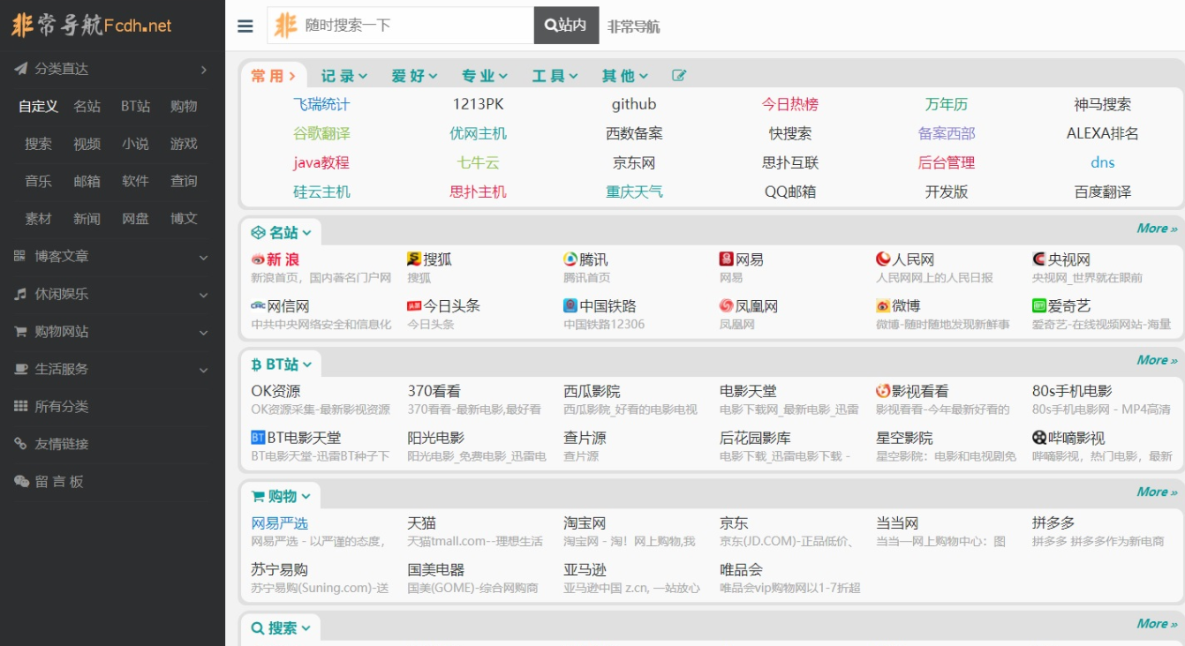Click the 今日头条 red favicon
Image resolution: width=1185 pixels, height=646 pixels.
tap(414, 305)
